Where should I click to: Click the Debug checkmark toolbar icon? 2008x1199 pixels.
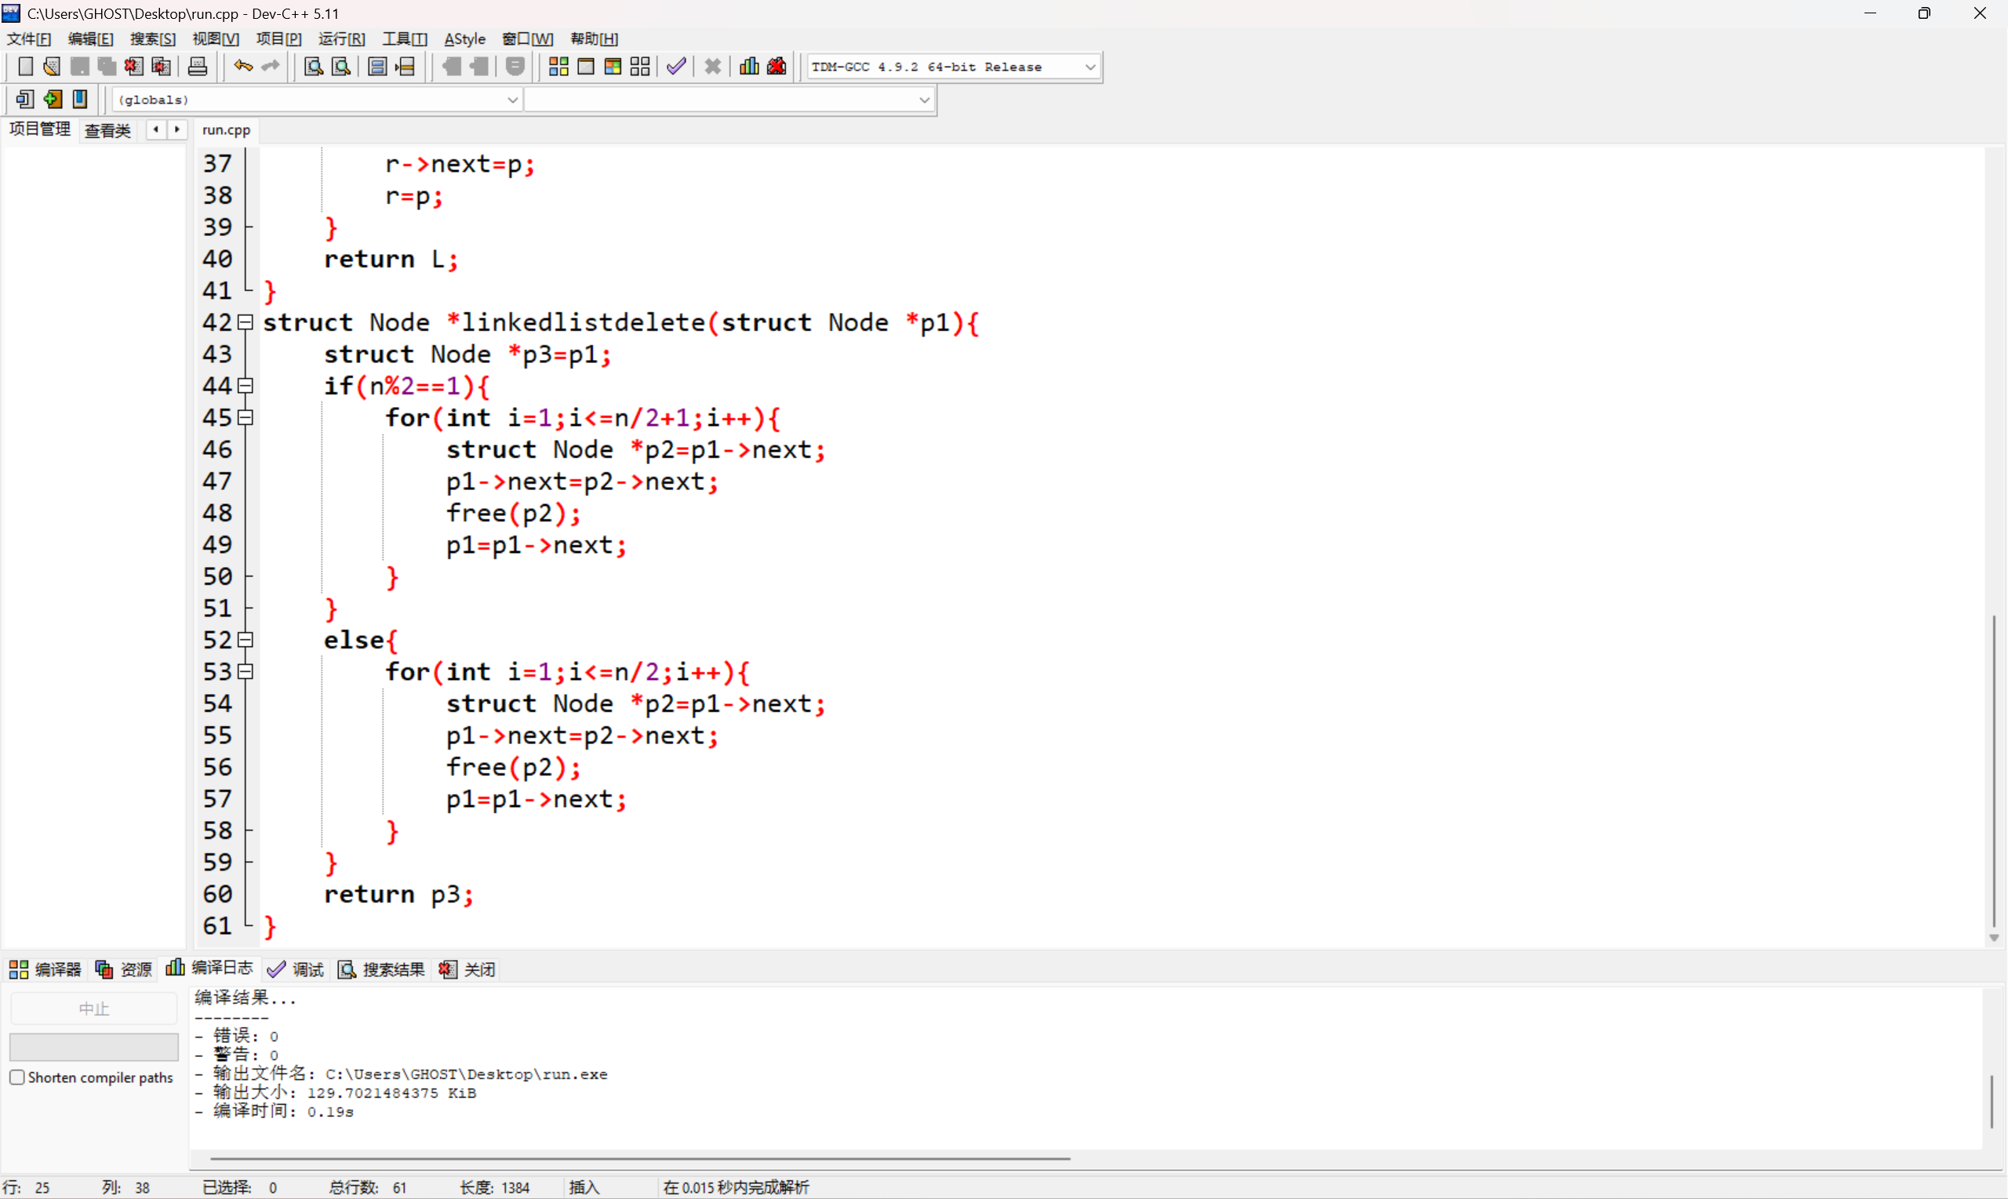click(676, 67)
